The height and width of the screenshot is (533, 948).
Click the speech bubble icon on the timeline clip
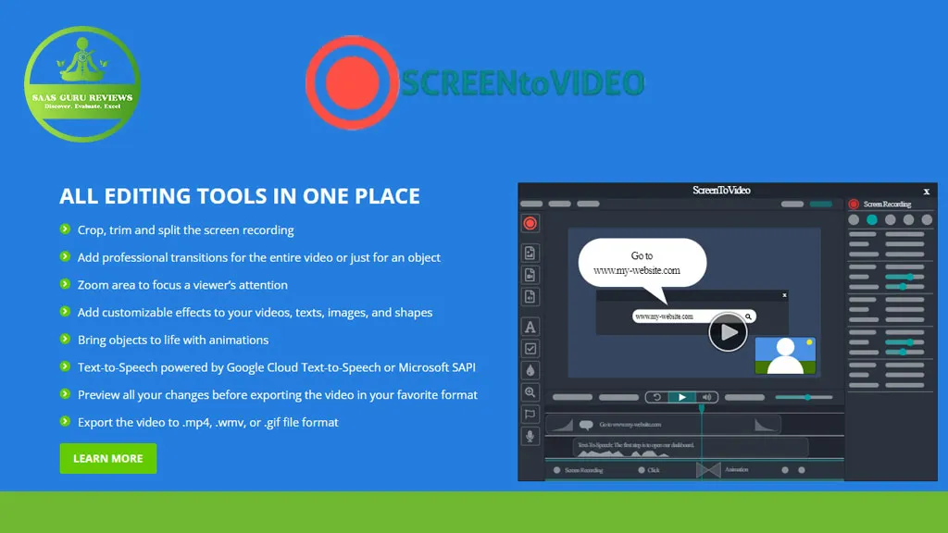(x=586, y=425)
